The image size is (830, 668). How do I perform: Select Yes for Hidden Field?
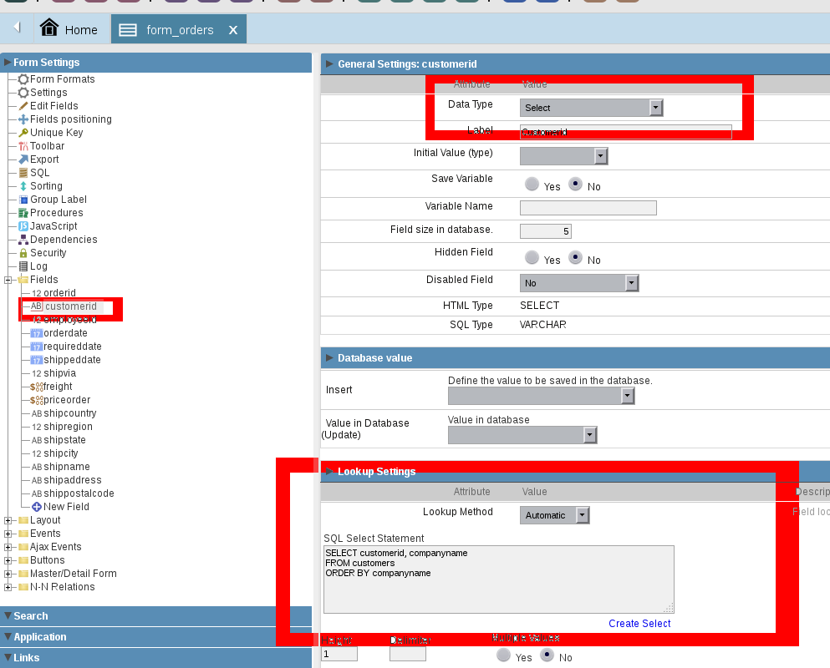tap(532, 258)
